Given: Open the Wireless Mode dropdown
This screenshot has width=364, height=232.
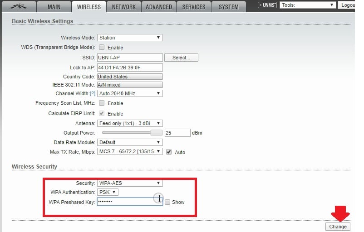Looking at the screenshot, I should coord(130,38).
